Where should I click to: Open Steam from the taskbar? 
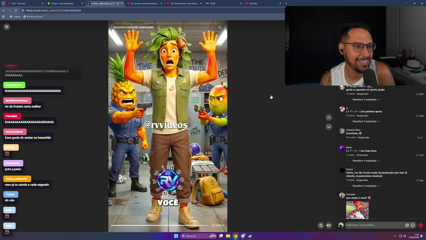click(x=250, y=236)
